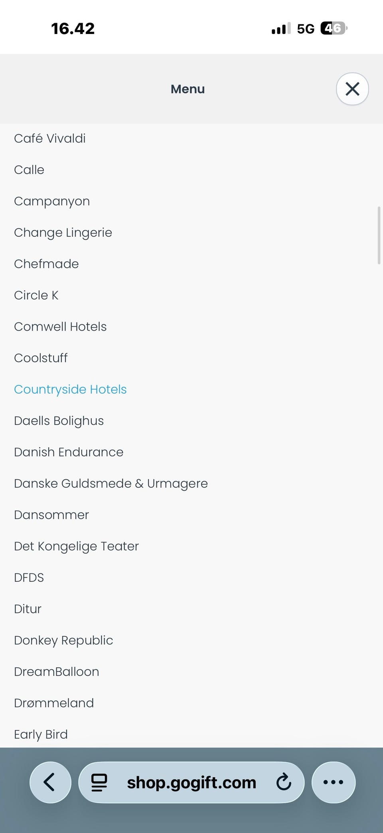Screen dimensions: 383x833
Task: Choose Campanyon in the menu
Action: coord(52,201)
